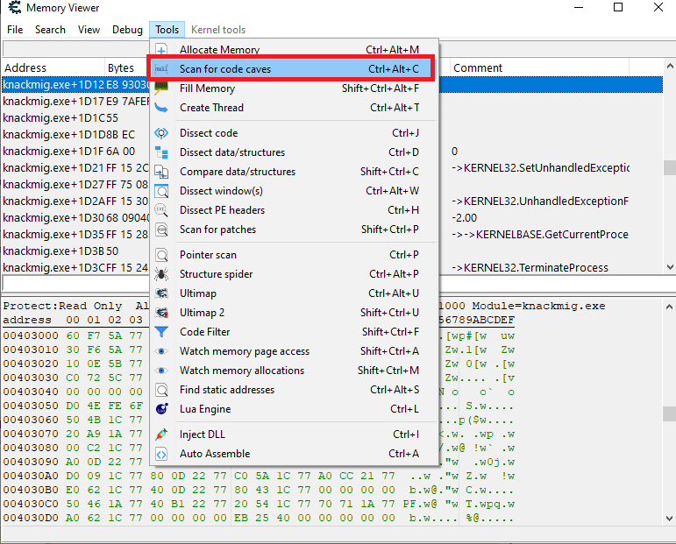Click the Structure spider icon
Screen dimensions: 676x544
click(161, 274)
